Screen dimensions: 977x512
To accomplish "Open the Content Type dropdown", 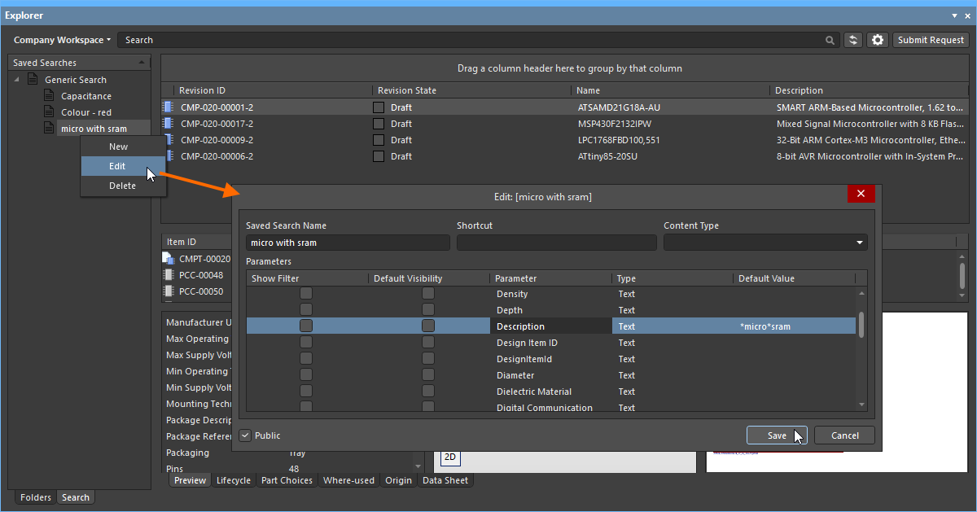I will 765,243.
